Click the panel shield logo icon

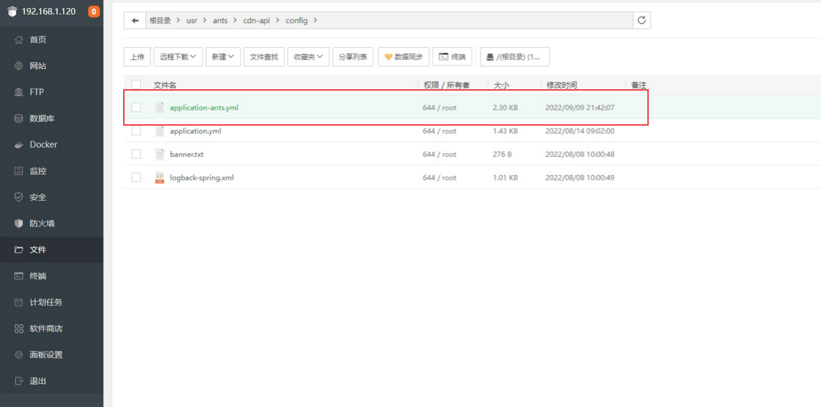coord(12,11)
